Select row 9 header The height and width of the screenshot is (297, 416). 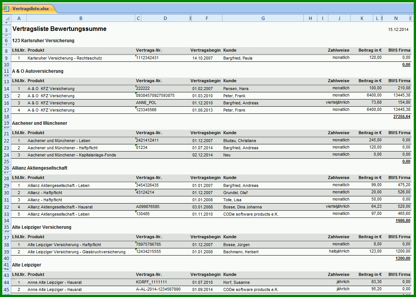(6, 58)
